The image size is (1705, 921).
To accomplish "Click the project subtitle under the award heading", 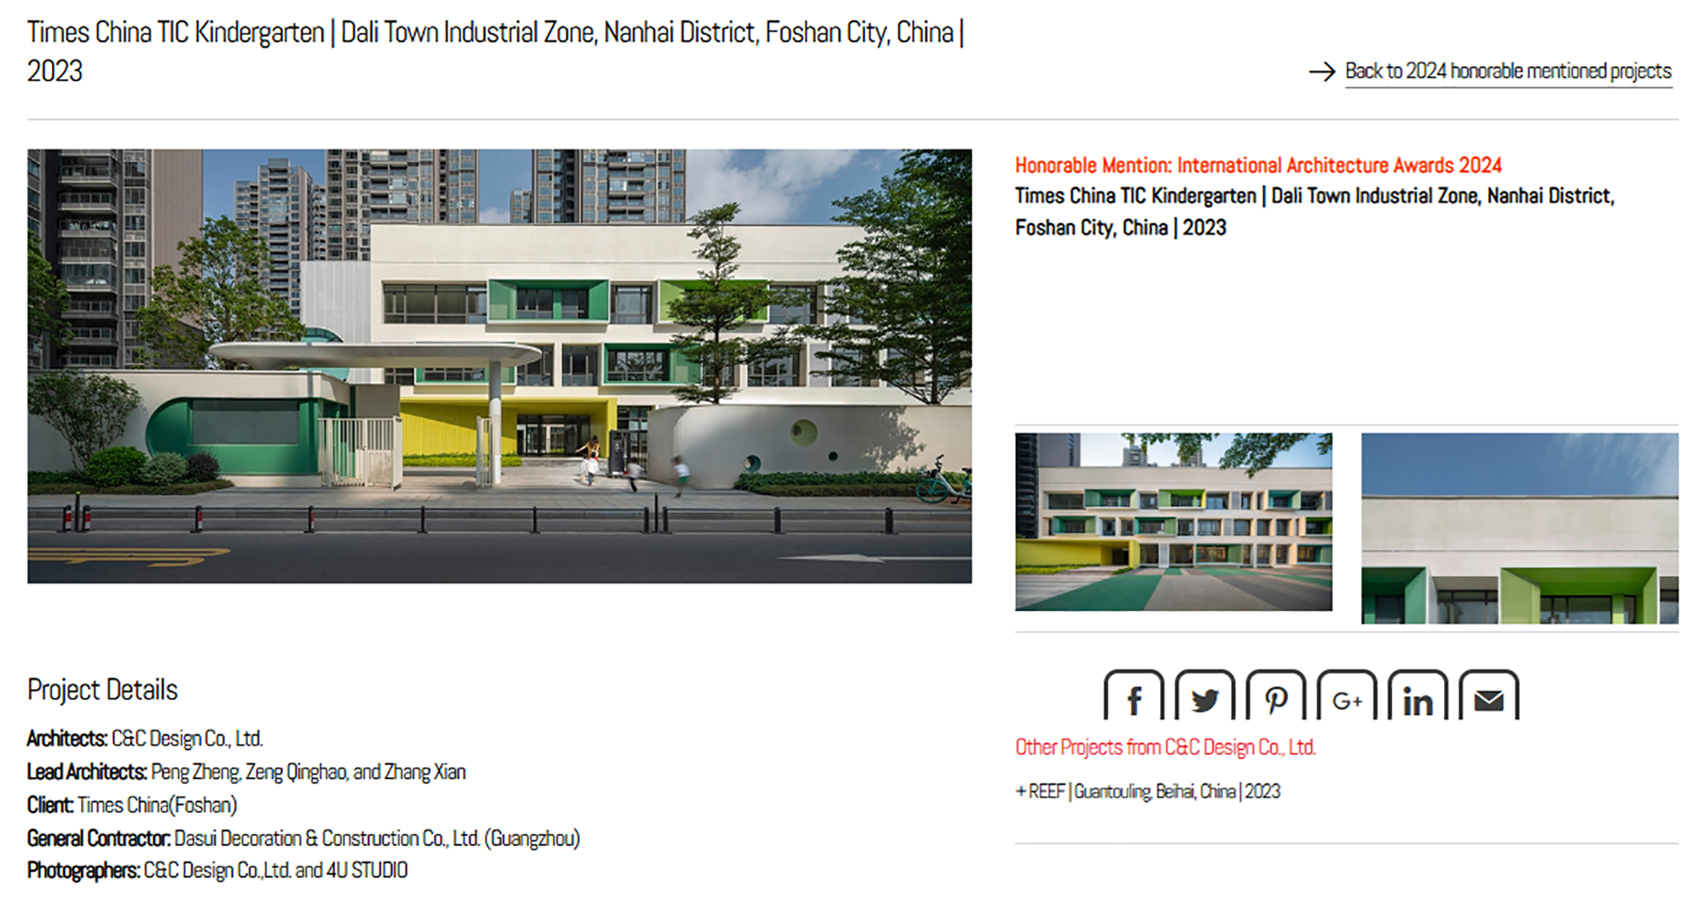I will click(x=1315, y=212).
